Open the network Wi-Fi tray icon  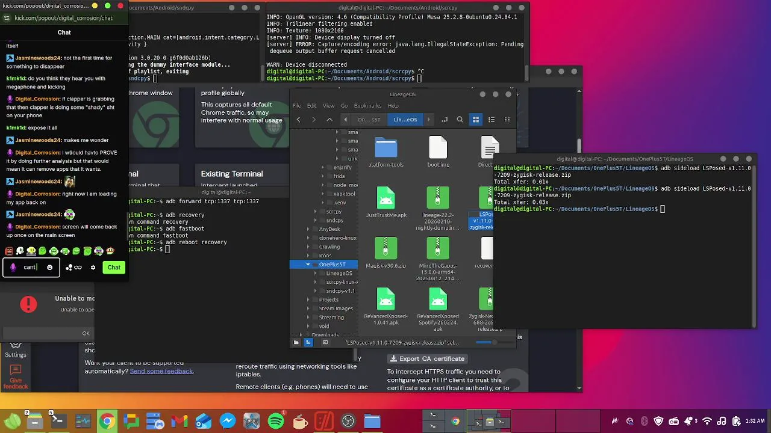pos(707,422)
